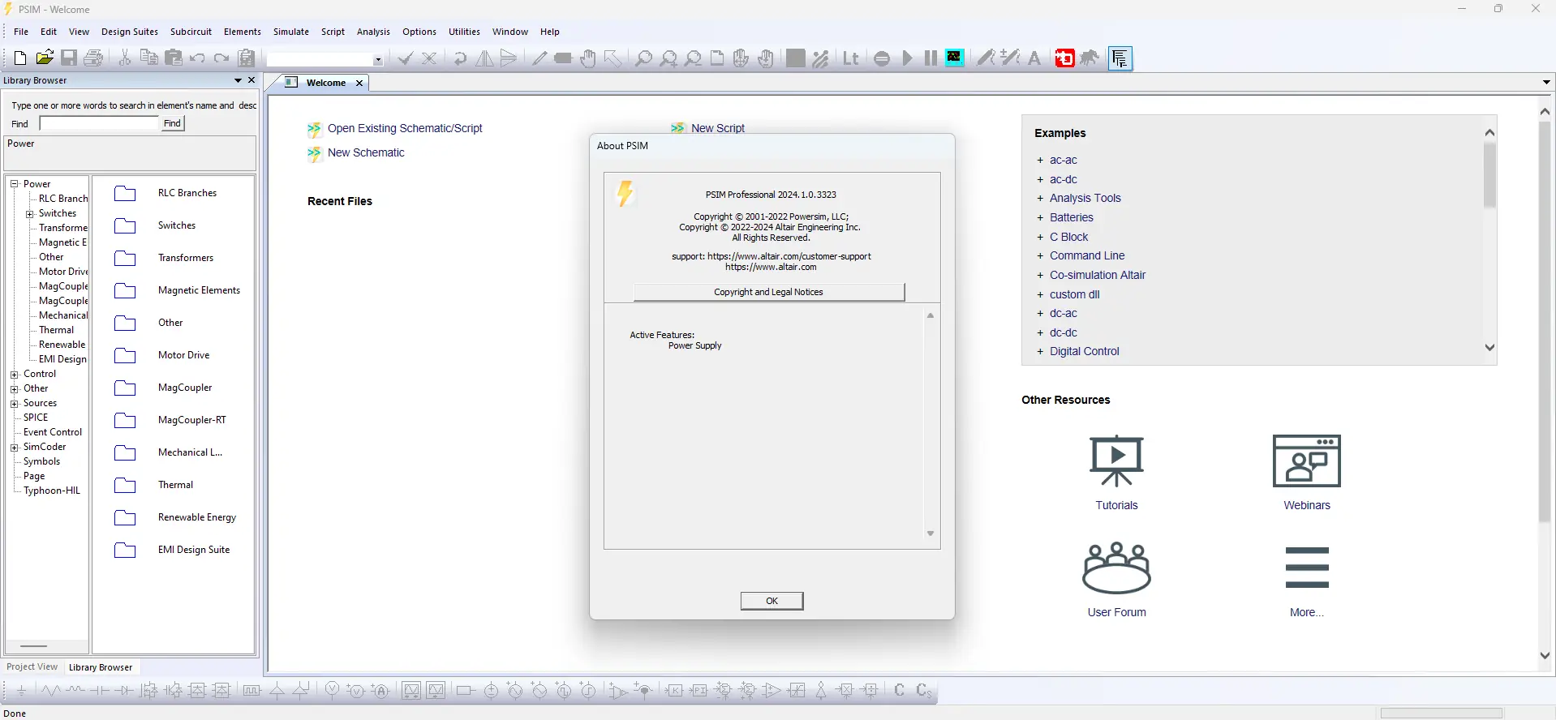
Task: Expand the Sources tree node
Action: (x=14, y=404)
